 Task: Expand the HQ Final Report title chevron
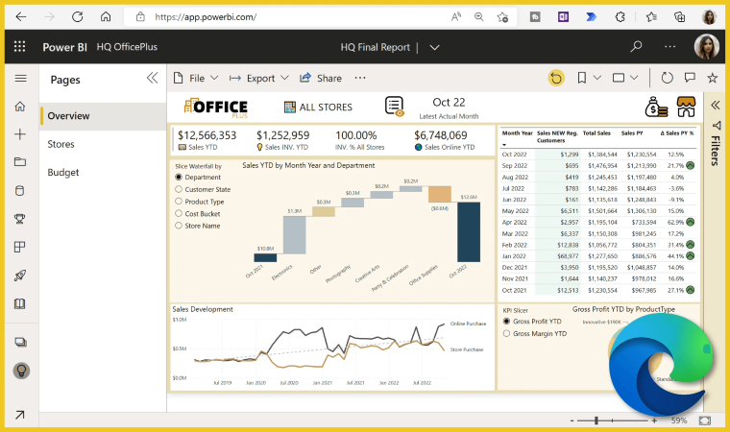click(x=435, y=47)
